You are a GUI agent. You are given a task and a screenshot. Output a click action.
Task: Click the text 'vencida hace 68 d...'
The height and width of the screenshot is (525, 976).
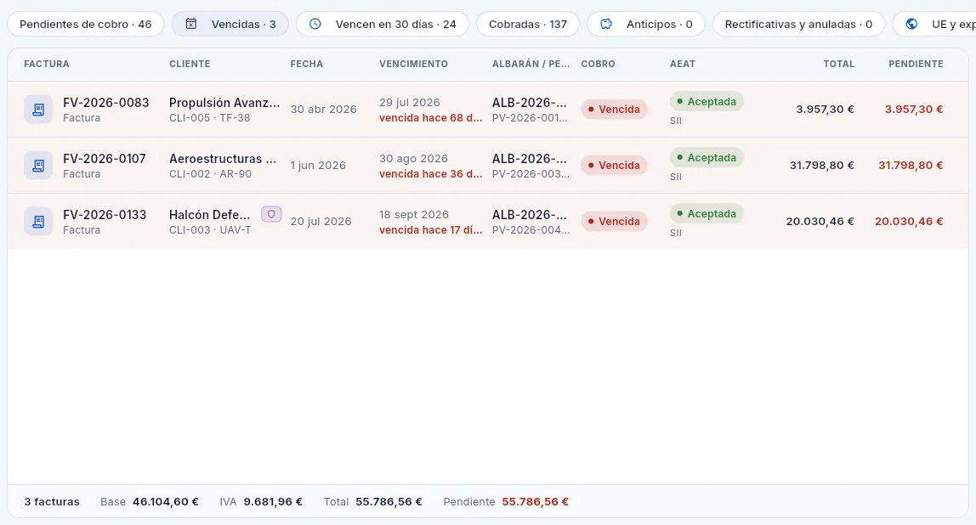pyautogui.click(x=431, y=117)
